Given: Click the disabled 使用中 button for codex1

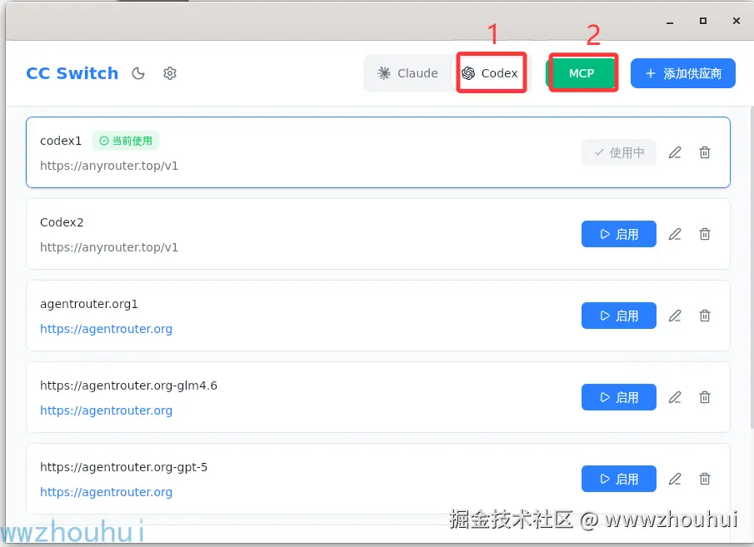Looking at the screenshot, I should pyautogui.click(x=619, y=153).
